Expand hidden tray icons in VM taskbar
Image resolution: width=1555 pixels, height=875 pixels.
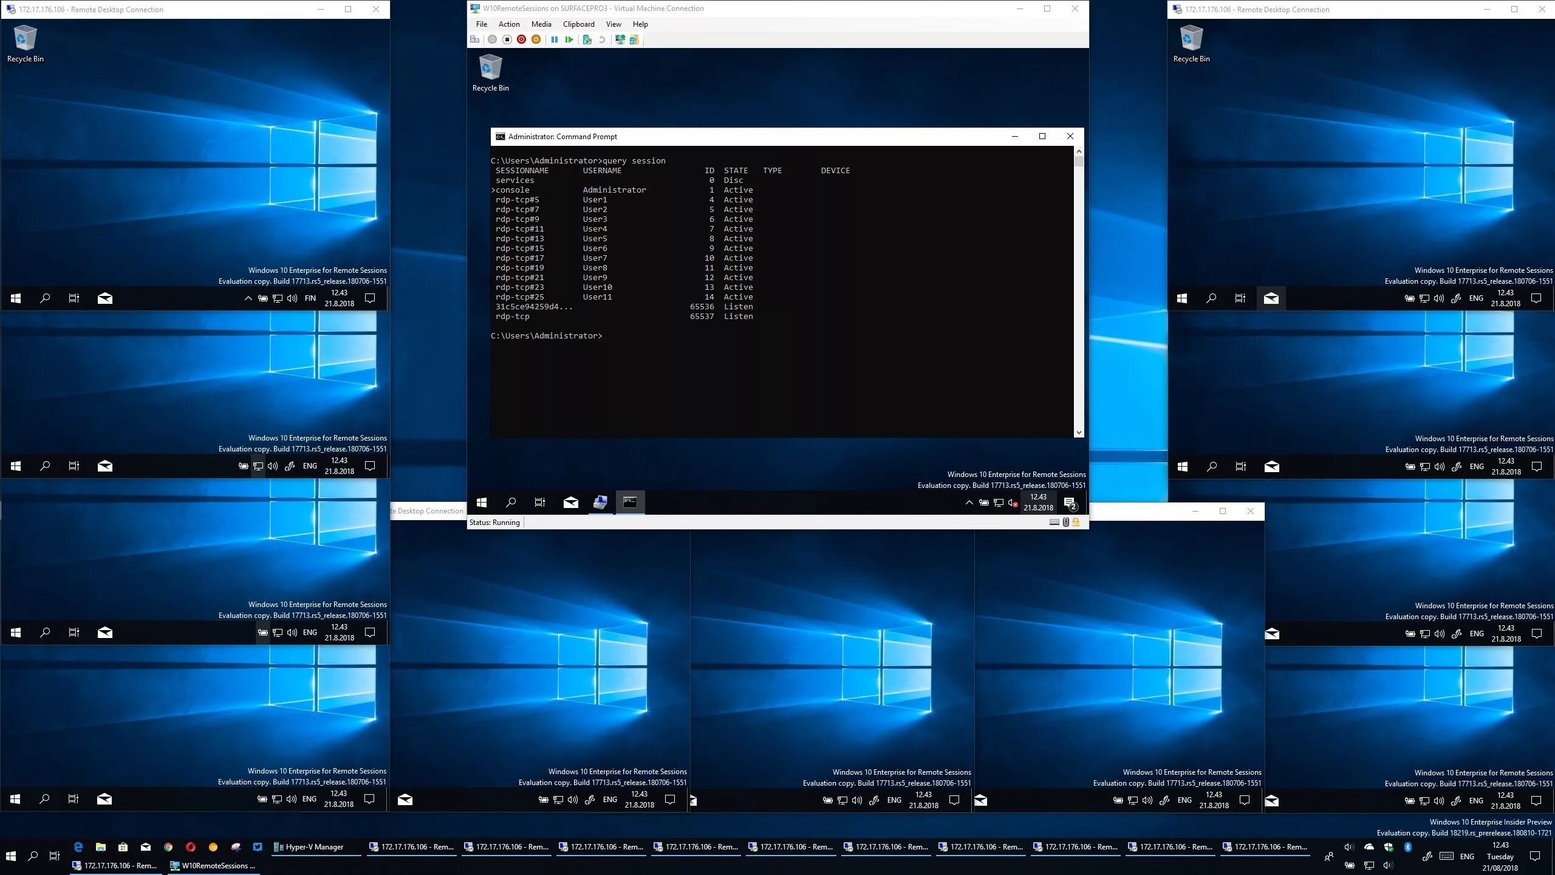(969, 503)
